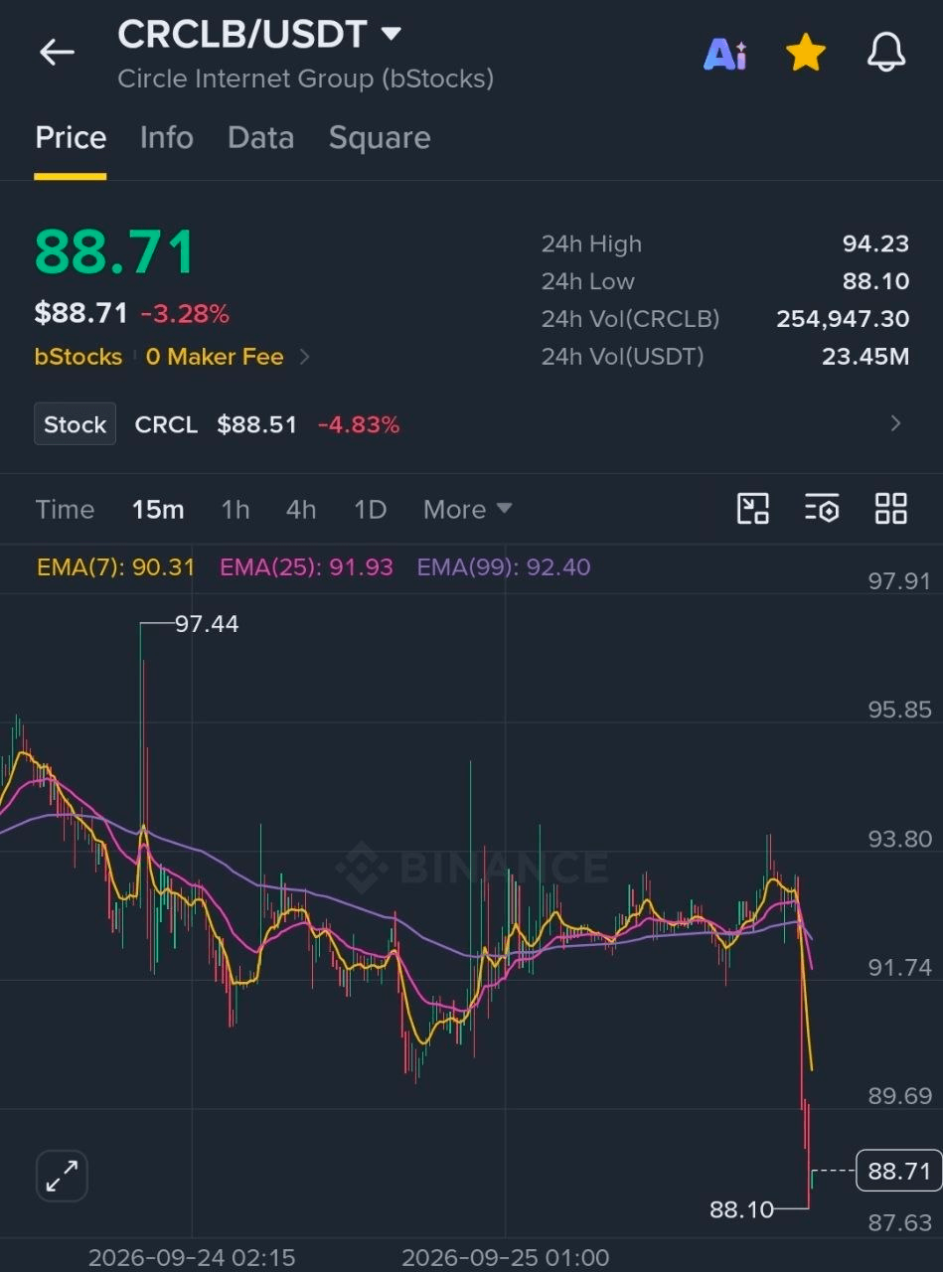Screen dimensions: 943x1272
Task: Click the 24h Vol(CRCLB) value 254,947.30
Action: (843, 319)
